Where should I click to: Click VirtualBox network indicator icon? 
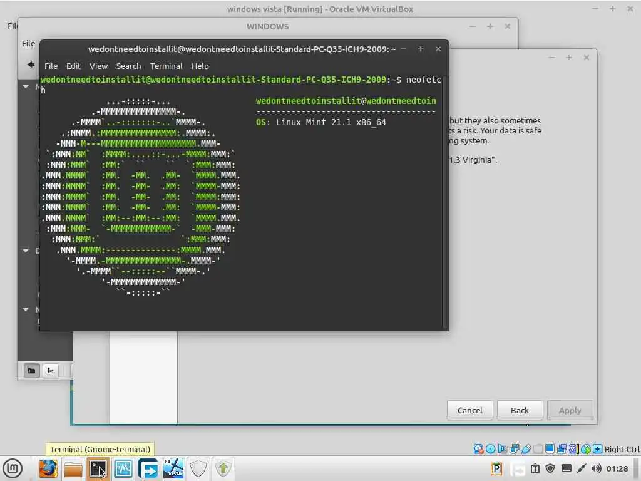click(514, 449)
